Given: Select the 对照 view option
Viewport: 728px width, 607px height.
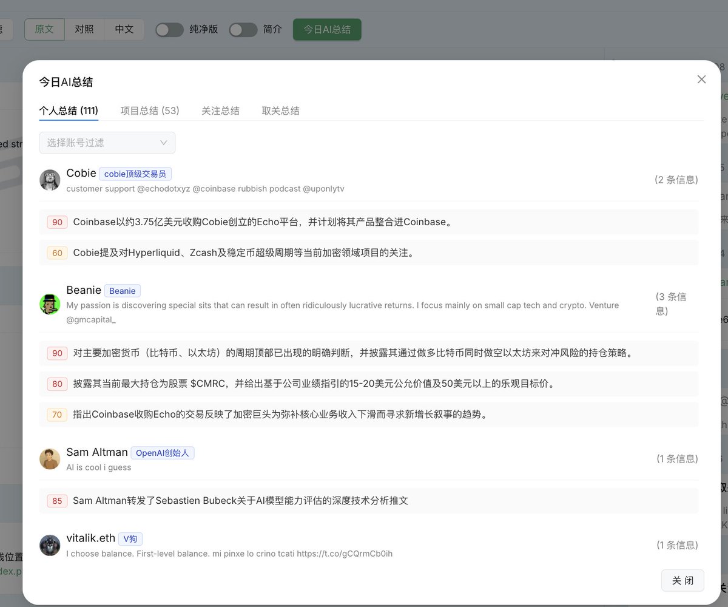Looking at the screenshot, I should click(x=84, y=29).
